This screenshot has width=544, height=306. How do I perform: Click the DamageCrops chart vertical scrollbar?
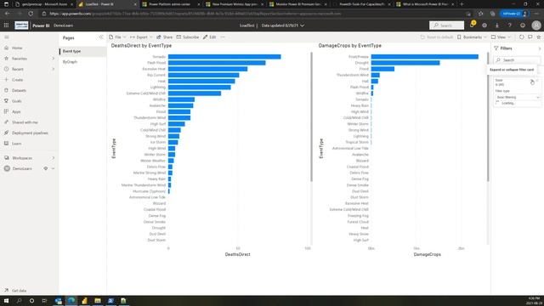pyautogui.click(x=488, y=116)
